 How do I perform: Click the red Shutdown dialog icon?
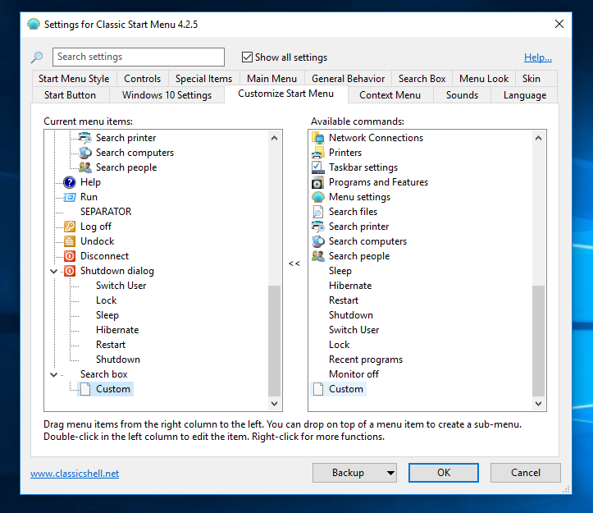pos(70,271)
